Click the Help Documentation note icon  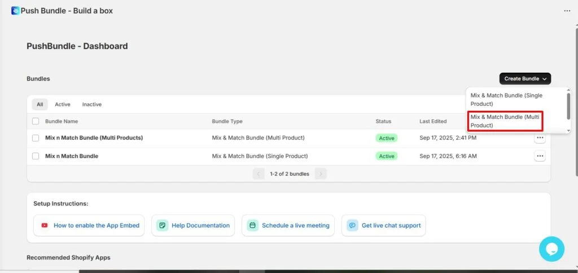pyautogui.click(x=162, y=225)
